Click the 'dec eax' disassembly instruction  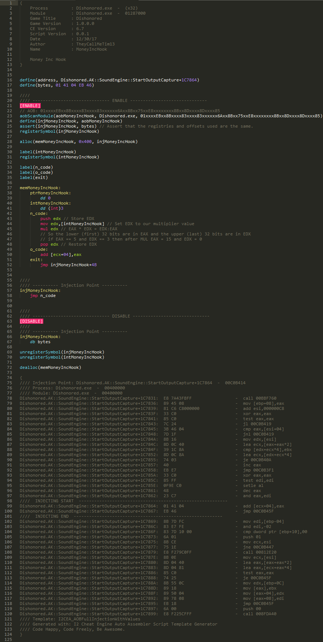coord(252,491)
